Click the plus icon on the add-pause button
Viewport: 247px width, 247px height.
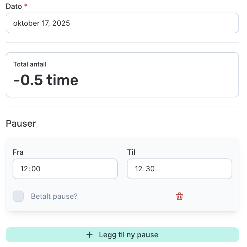coord(89,235)
